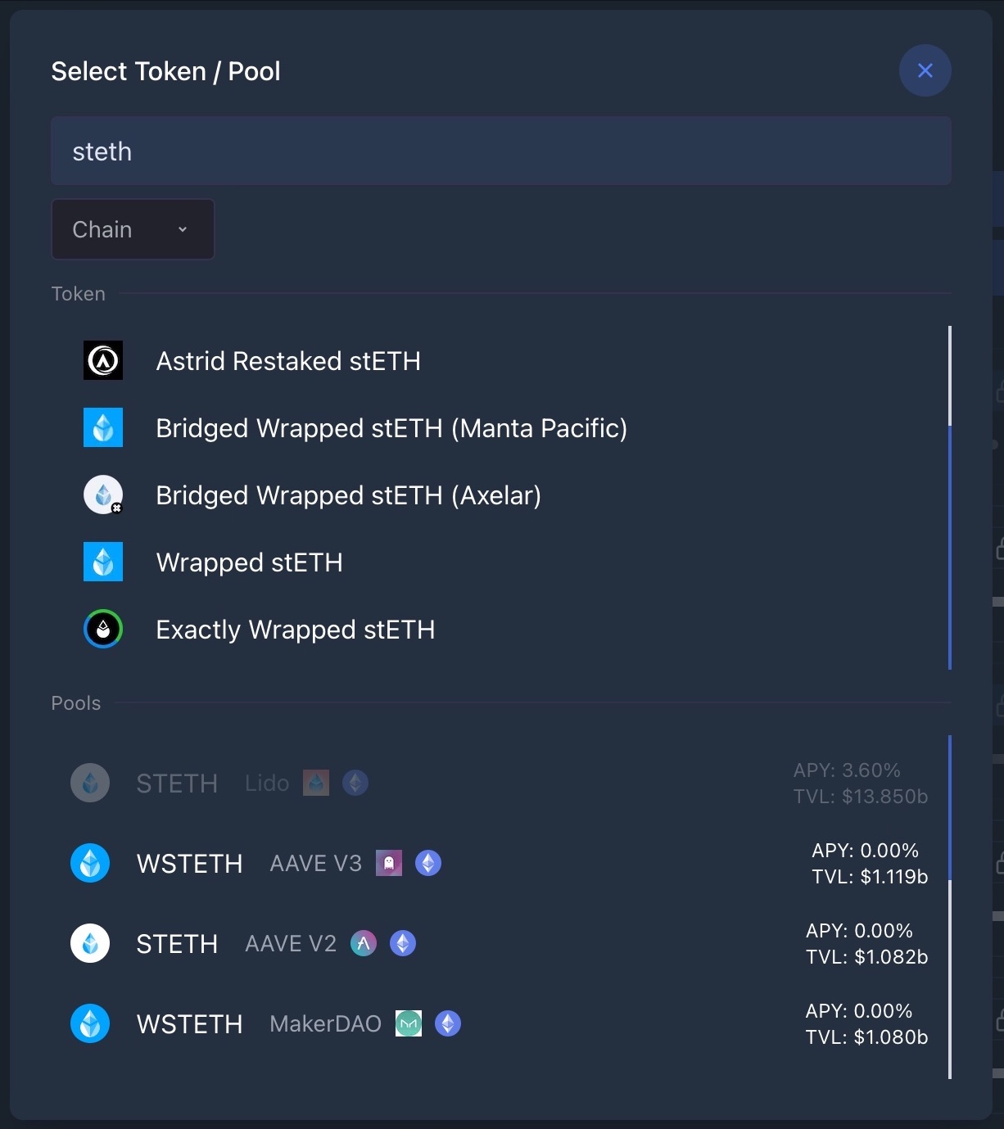Viewport: 1004px width, 1129px height.
Task: Click the AAVE V3 protocol ghost icon
Action: (389, 863)
